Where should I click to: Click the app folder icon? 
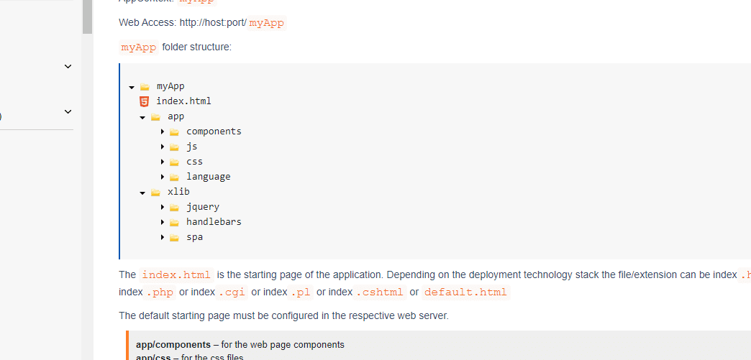coord(155,116)
